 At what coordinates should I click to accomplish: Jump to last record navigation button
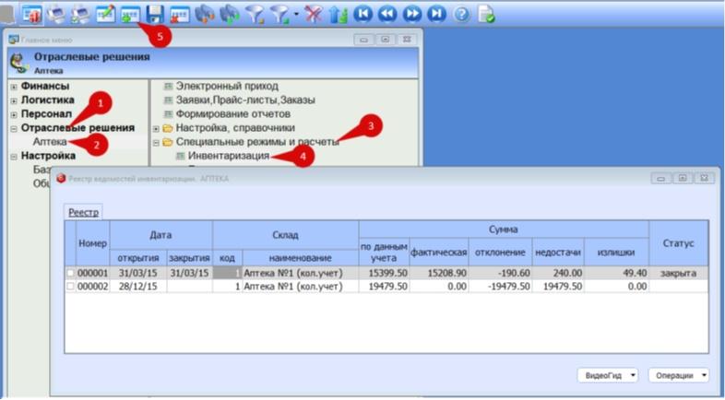click(436, 15)
